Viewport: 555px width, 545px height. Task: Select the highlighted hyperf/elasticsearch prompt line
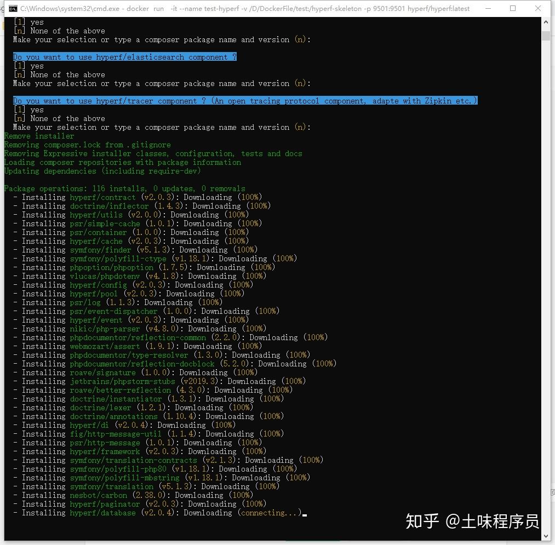click(124, 57)
